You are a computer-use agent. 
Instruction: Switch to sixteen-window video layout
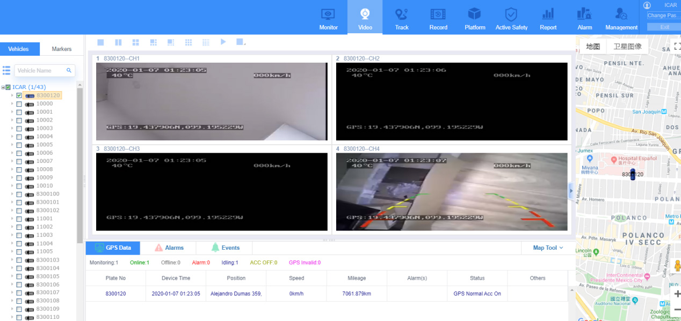[x=206, y=42]
